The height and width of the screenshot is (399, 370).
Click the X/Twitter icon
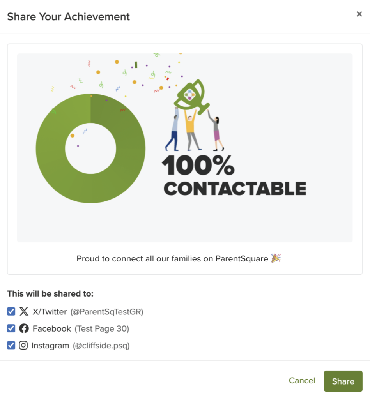[24, 311]
